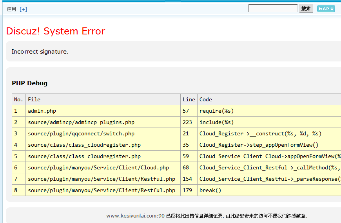
Task: Select line number 68 cell
Action: click(x=189, y=167)
